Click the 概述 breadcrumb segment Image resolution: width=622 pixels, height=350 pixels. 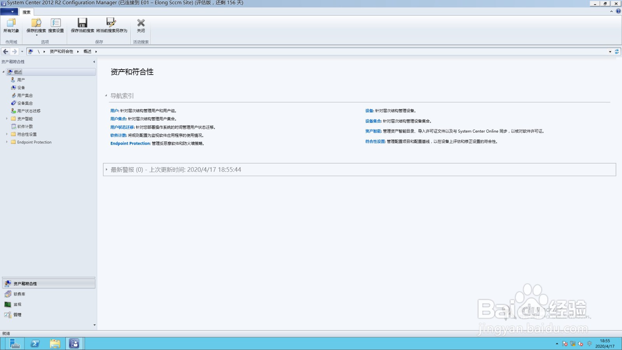click(x=87, y=51)
